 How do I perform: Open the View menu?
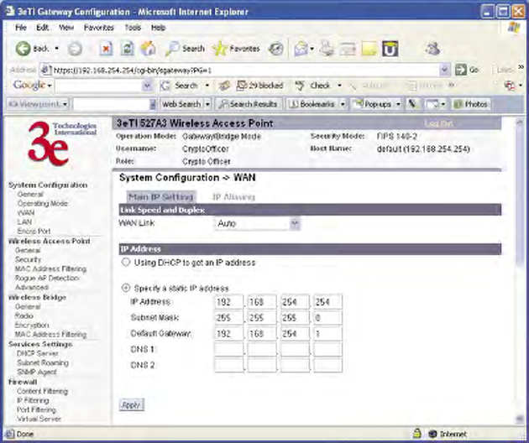[x=66, y=28]
